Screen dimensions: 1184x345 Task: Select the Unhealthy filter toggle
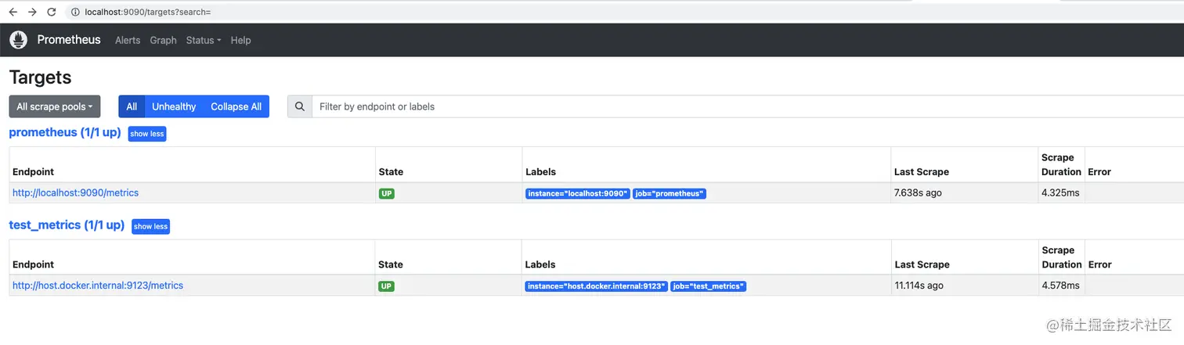coord(174,106)
